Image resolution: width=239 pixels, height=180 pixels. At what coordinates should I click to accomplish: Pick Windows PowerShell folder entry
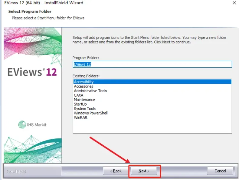(152, 113)
